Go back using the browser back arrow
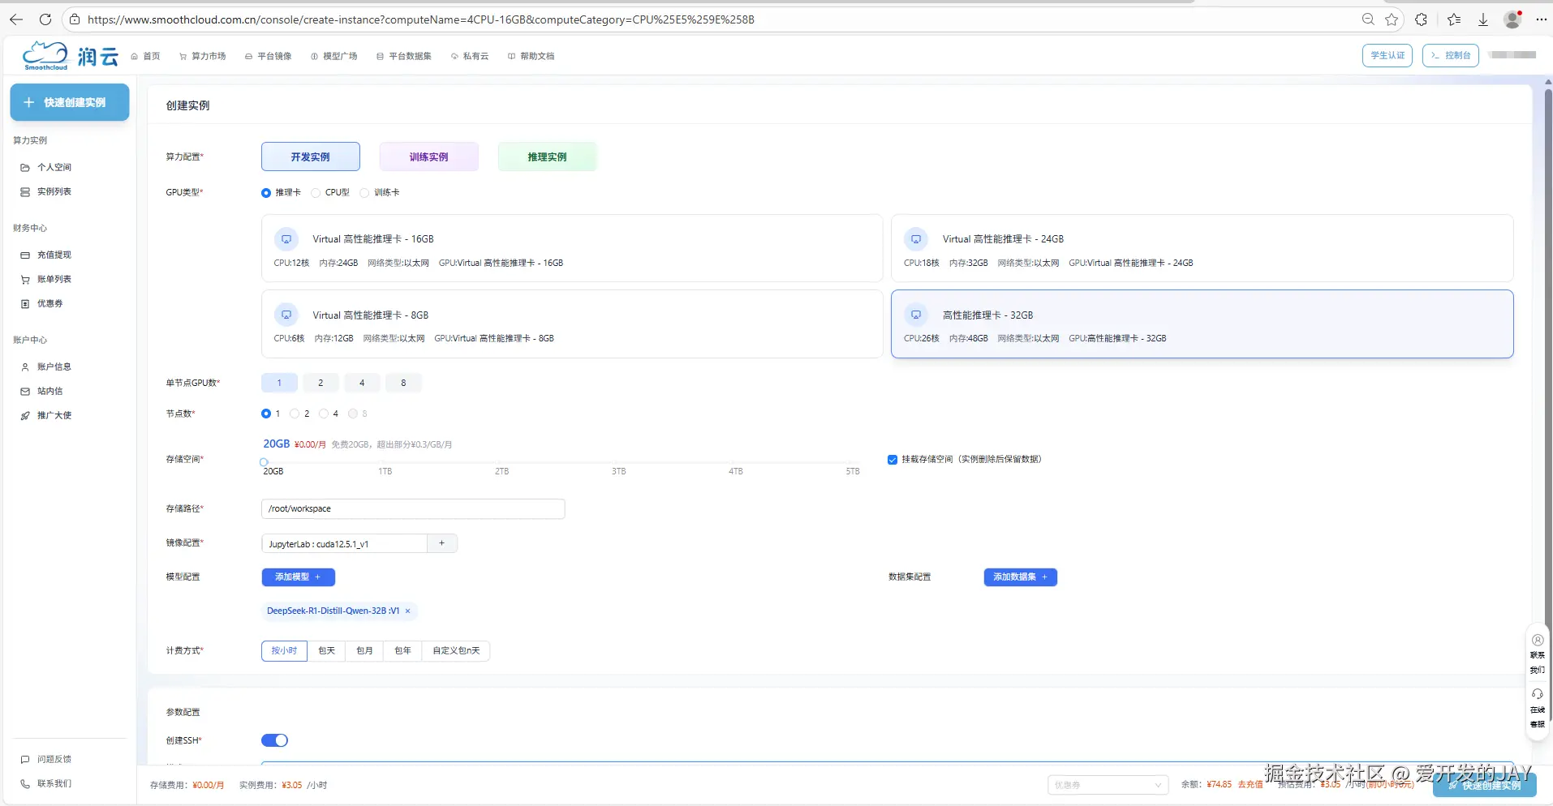The width and height of the screenshot is (1553, 806). [16, 19]
